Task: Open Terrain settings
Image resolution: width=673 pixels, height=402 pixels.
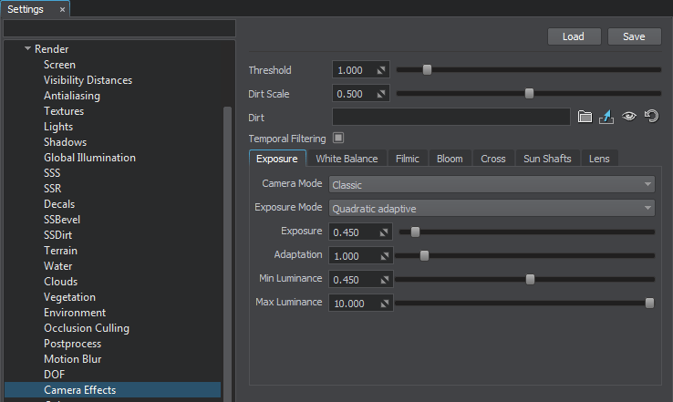Action: point(60,250)
